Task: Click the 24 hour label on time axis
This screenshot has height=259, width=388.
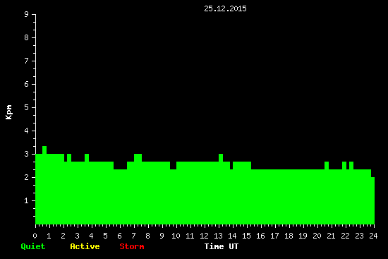Action: [x=373, y=236]
